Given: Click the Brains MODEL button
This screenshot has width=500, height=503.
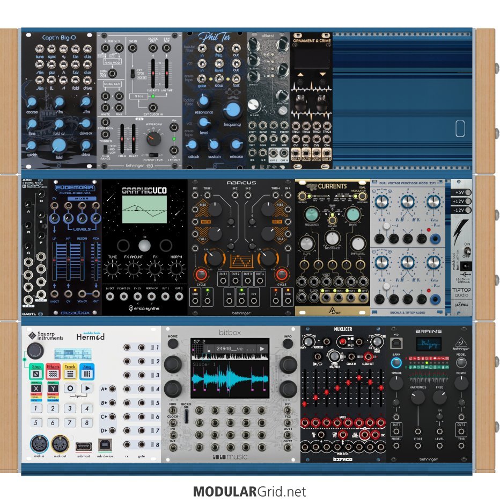Looking at the screenshot, I should pyautogui.click(x=461, y=363).
